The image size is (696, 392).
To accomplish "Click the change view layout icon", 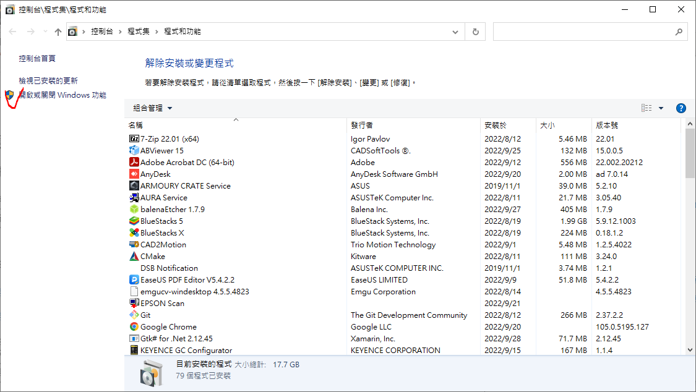I will (647, 108).
